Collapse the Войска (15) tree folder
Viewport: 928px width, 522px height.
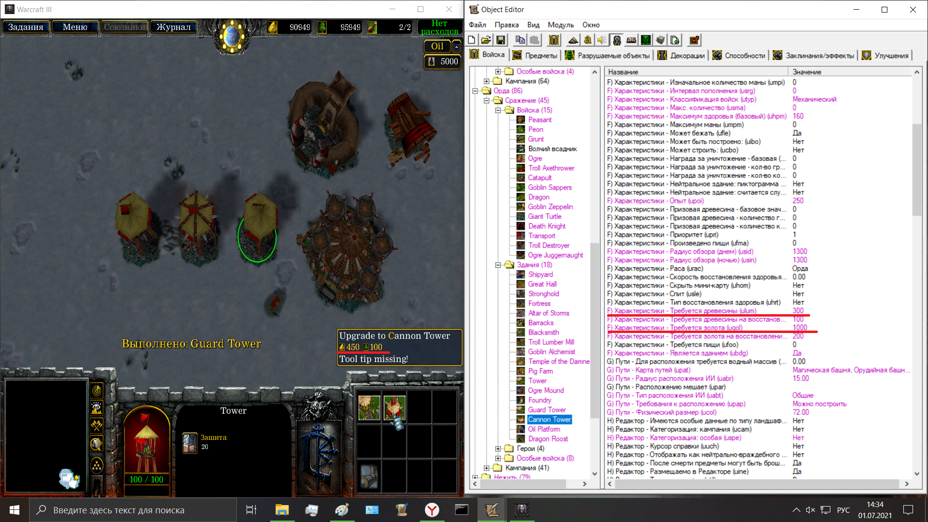pos(498,110)
